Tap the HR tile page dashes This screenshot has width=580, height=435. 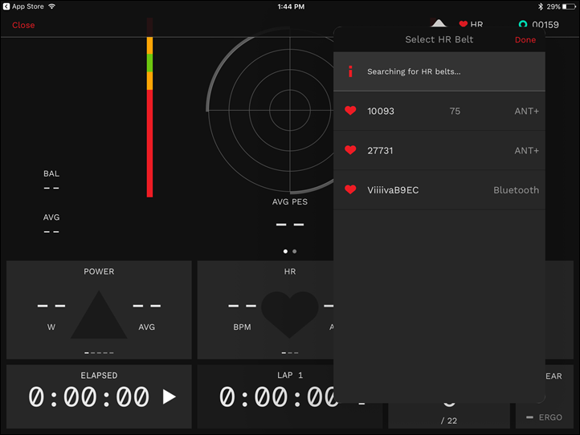290,353
